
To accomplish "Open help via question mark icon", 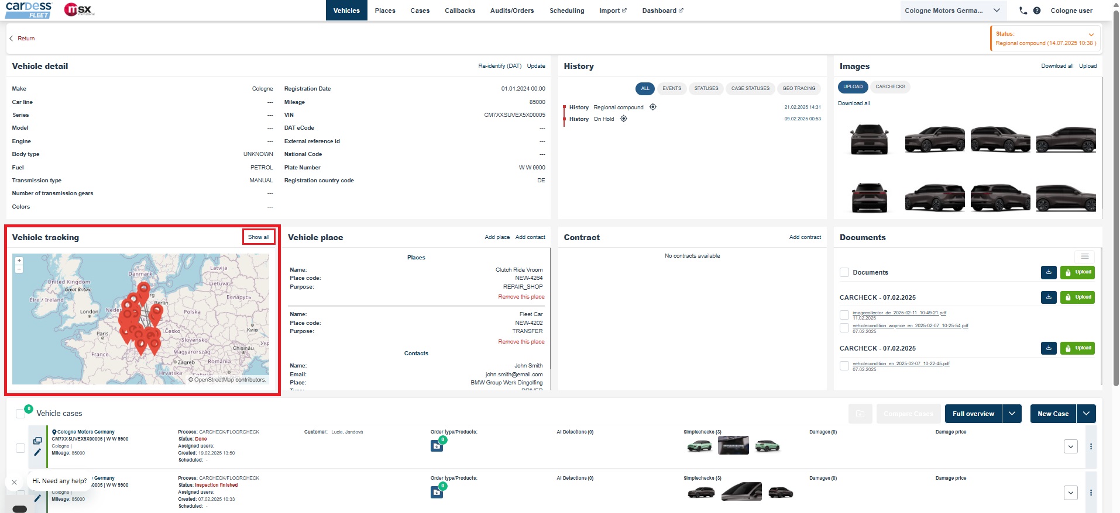I will (x=1036, y=11).
